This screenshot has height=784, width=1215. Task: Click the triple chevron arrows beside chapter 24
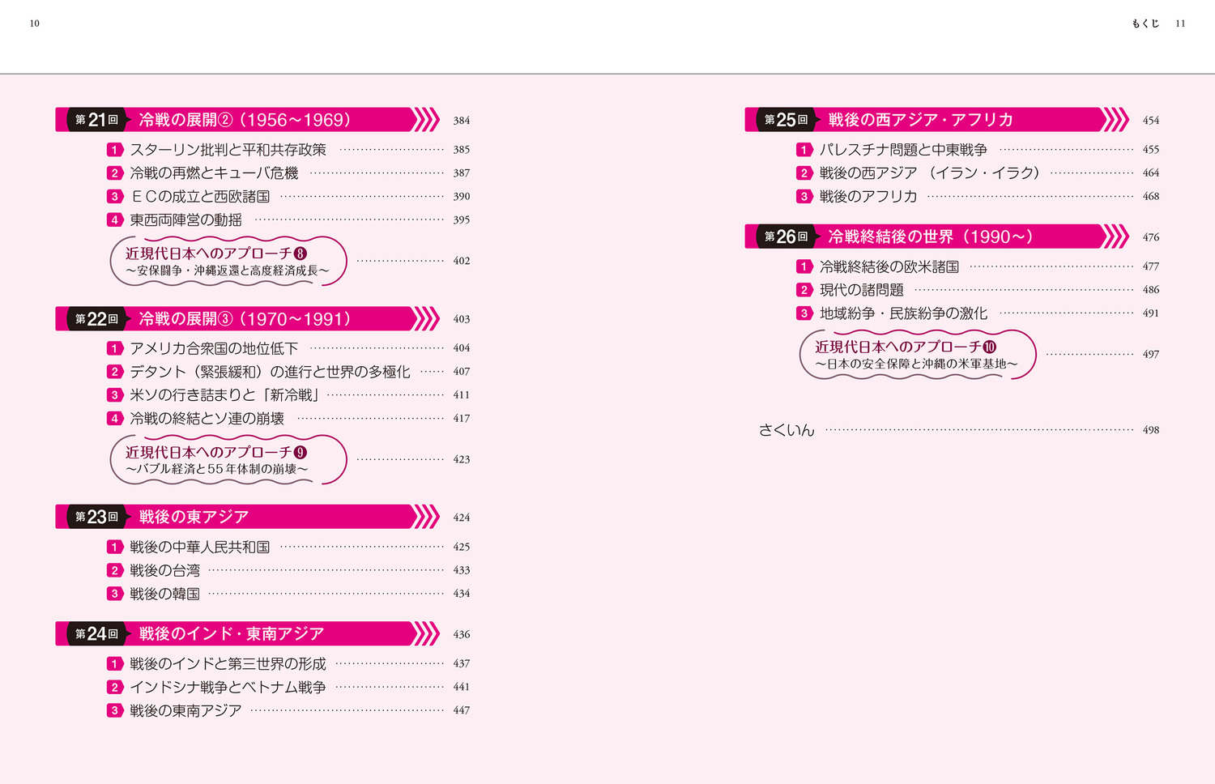[x=427, y=634]
